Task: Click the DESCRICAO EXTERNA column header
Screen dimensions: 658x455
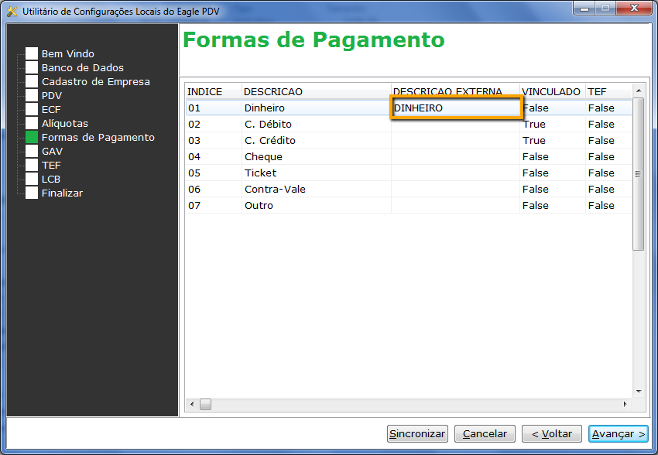Action: click(455, 91)
